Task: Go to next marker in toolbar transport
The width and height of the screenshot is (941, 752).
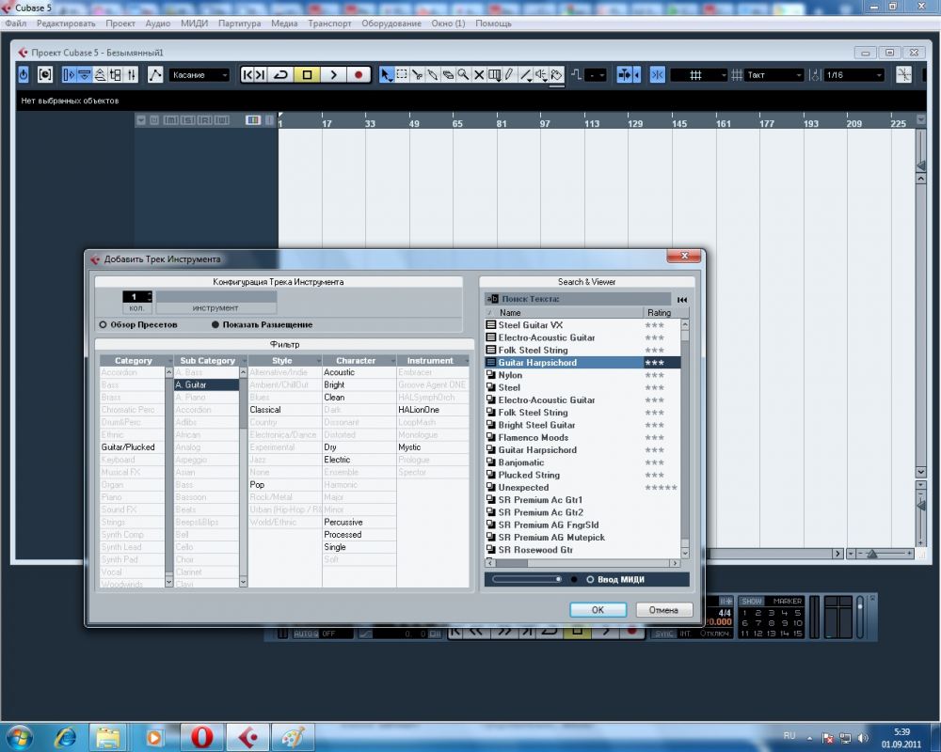Action: pyautogui.click(x=261, y=75)
